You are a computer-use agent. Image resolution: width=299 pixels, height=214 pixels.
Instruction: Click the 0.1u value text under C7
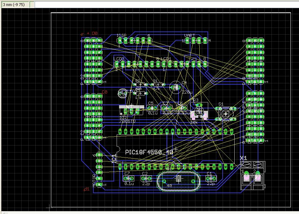point(129,184)
